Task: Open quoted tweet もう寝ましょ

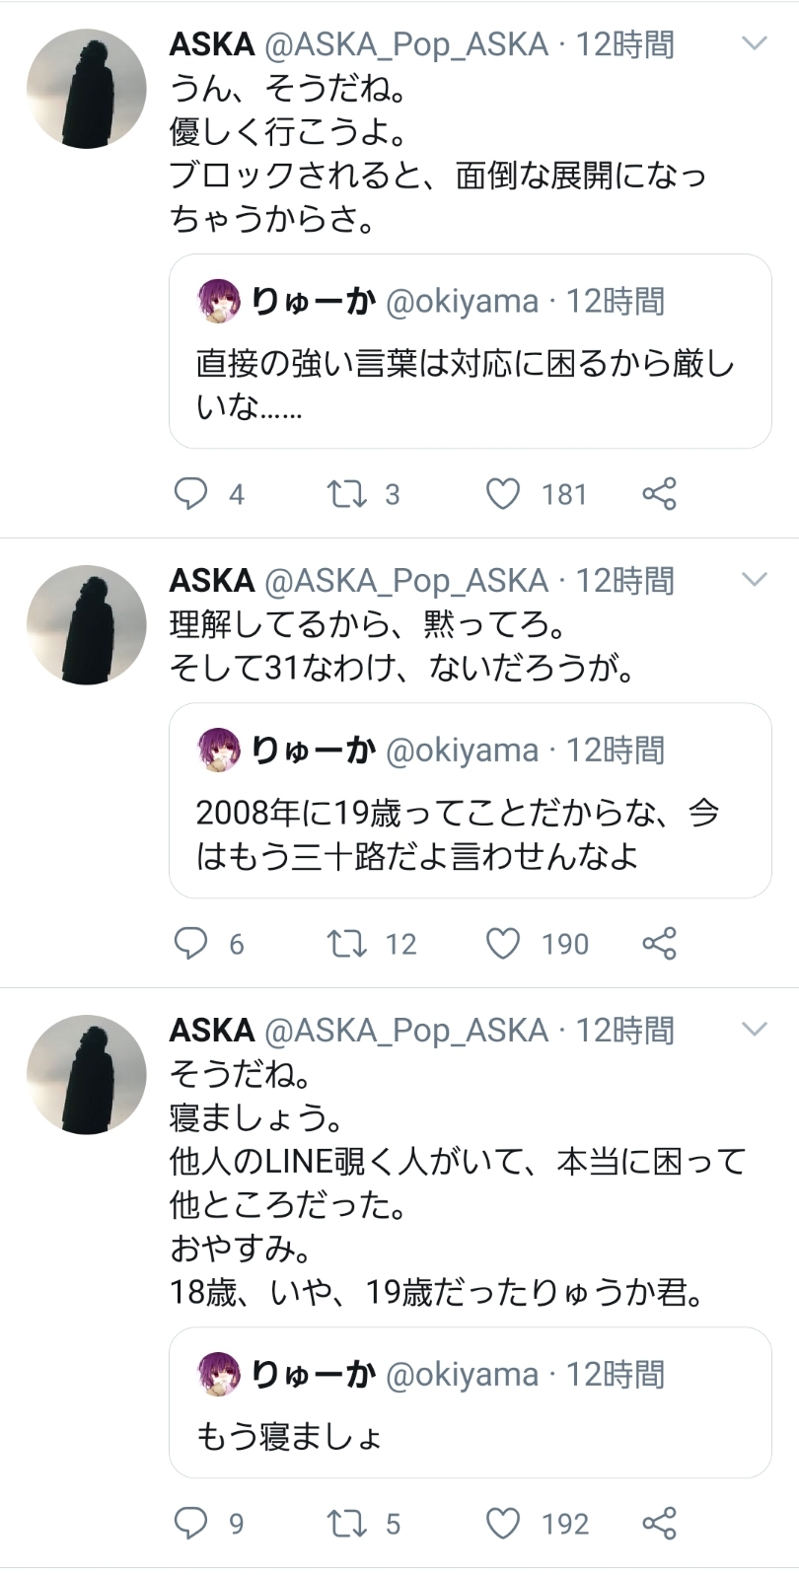Action: (470, 1402)
